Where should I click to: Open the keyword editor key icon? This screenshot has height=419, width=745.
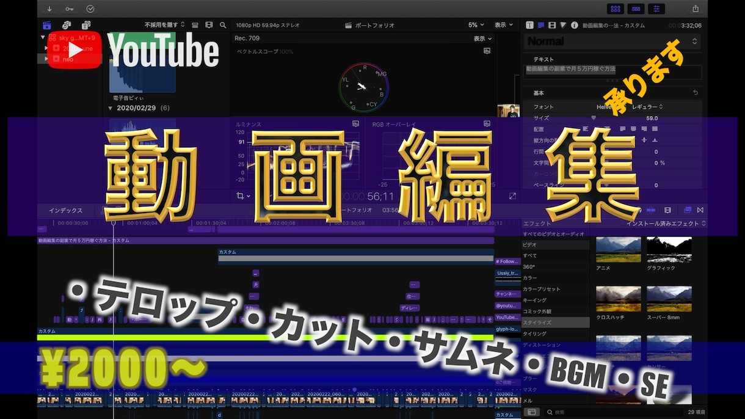point(70,9)
